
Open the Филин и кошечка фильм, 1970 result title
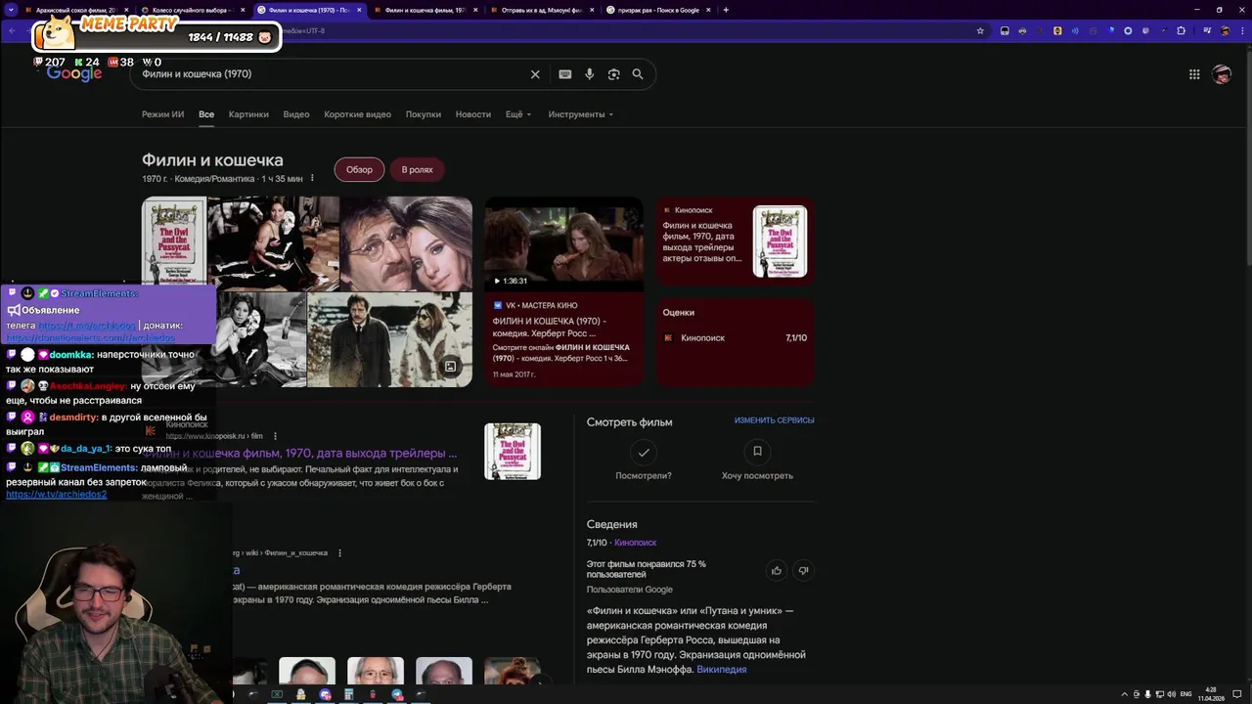click(x=300, y=454)
